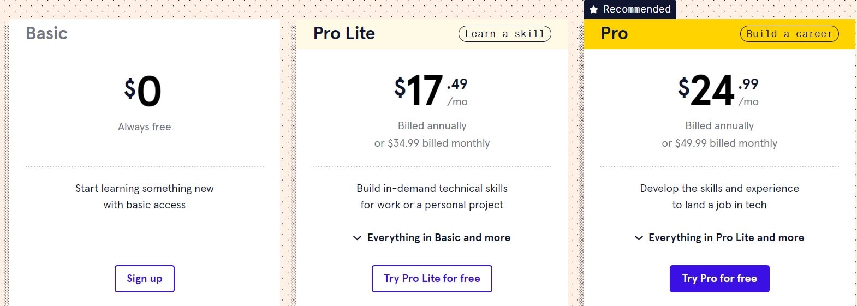This screenshot has height=306, width=857.
Task: Start the Try Pro Lite for free trial
Action: tap(432, 279)
